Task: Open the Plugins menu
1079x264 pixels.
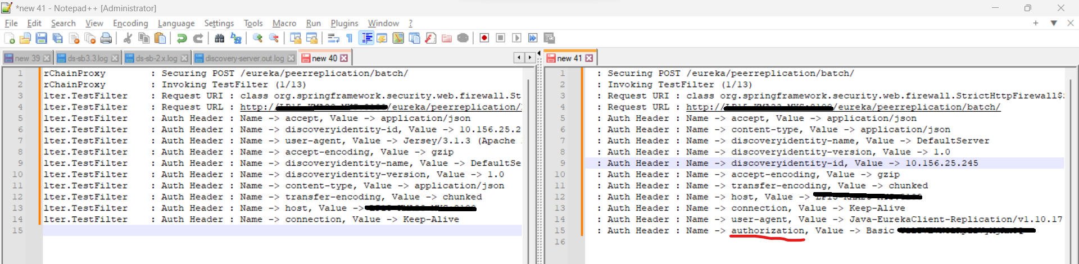Action: [344, 23]
